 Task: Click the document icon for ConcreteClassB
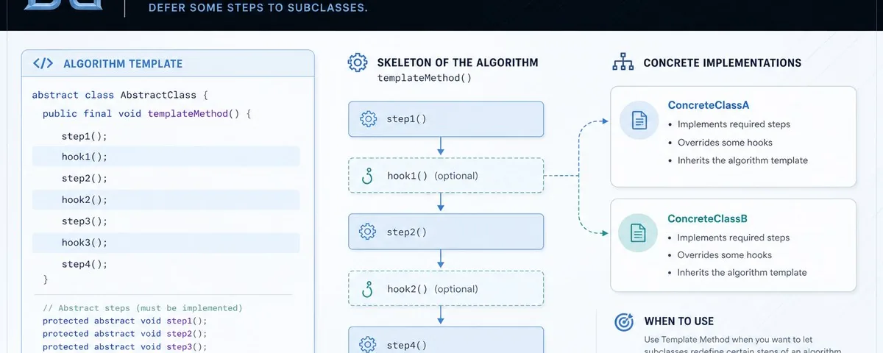click(639, 233)
